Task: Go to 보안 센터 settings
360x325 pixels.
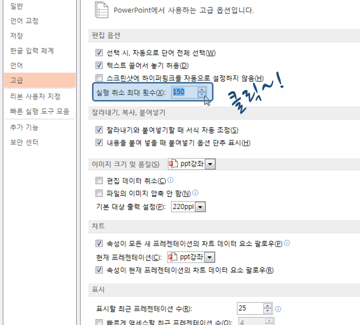Action: [x=24, y=142]
